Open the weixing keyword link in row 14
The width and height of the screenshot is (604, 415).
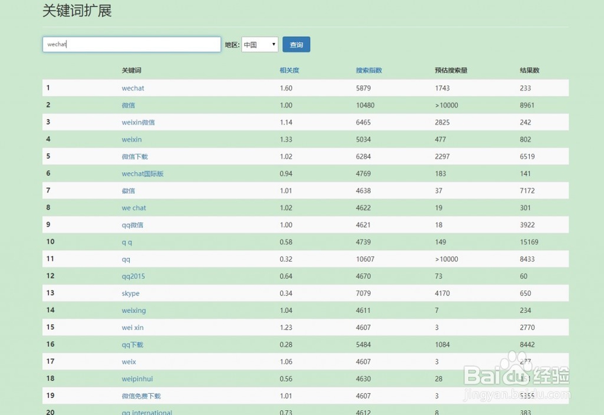point(133,310)
